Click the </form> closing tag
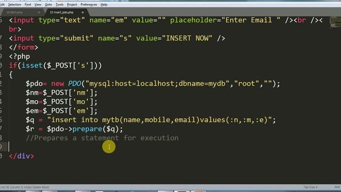 (x=23, y=47)
